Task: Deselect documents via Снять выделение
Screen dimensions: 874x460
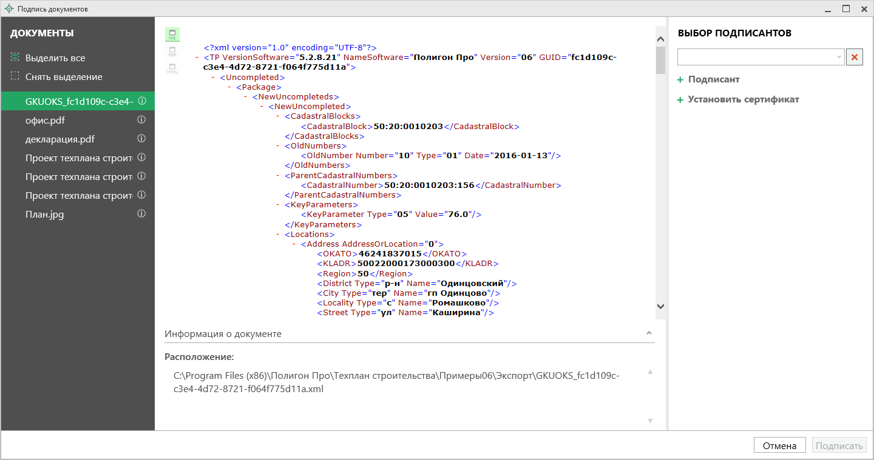Action: click(63, 77)
